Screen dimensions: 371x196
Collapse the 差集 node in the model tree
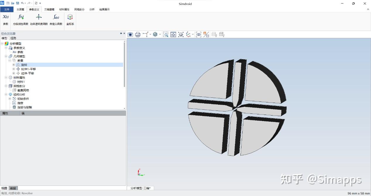point(10,60)
